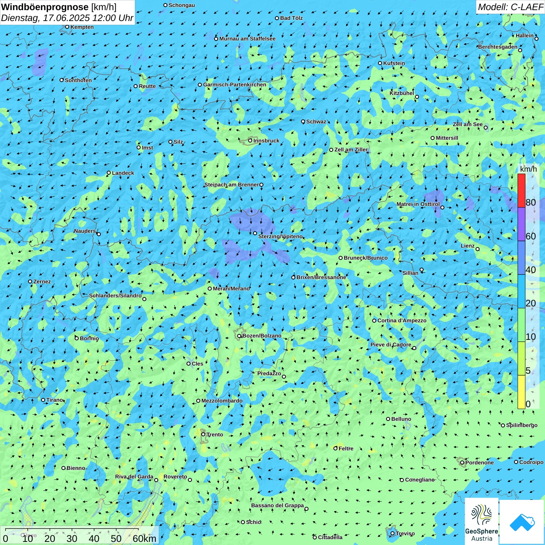The height and width of the screenshot is (545, 545).
Task: Click the 'Sonthofen' label
Action: click(x=78, y=80)
